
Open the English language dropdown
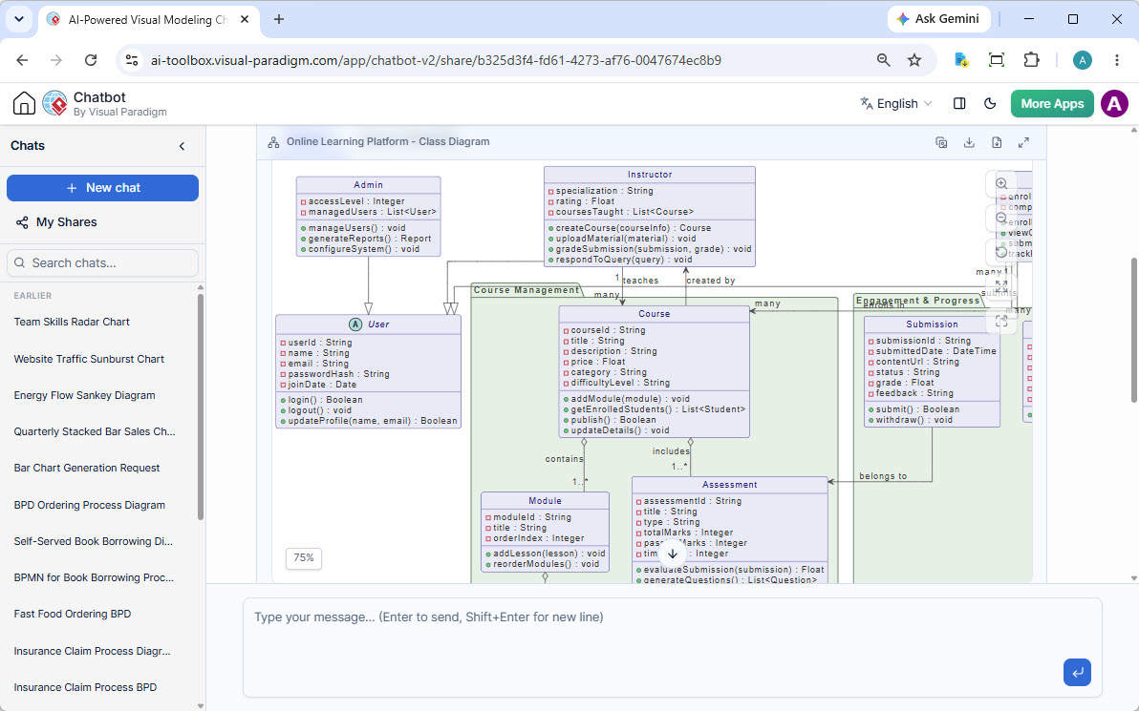[x=895, y=104]
